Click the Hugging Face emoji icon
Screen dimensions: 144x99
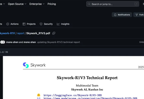[x=39, y=95]
